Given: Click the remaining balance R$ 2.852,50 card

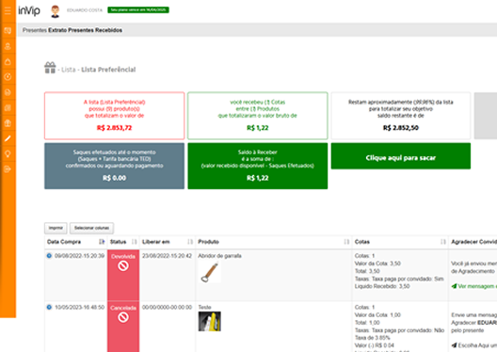Looking at the screenshot, I should [401, 116].
